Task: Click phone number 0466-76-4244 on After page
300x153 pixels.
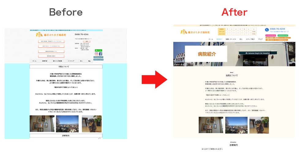Action: click(x=277, y=29)
